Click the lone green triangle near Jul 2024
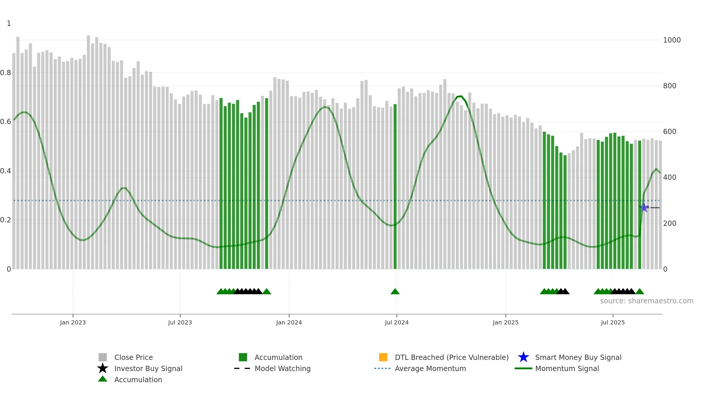 (x=395, y=291)
